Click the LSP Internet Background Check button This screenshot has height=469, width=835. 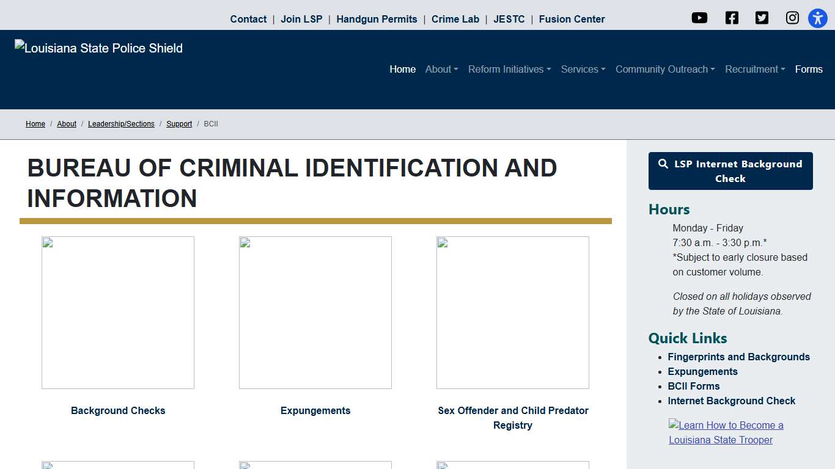coord(730,171)
